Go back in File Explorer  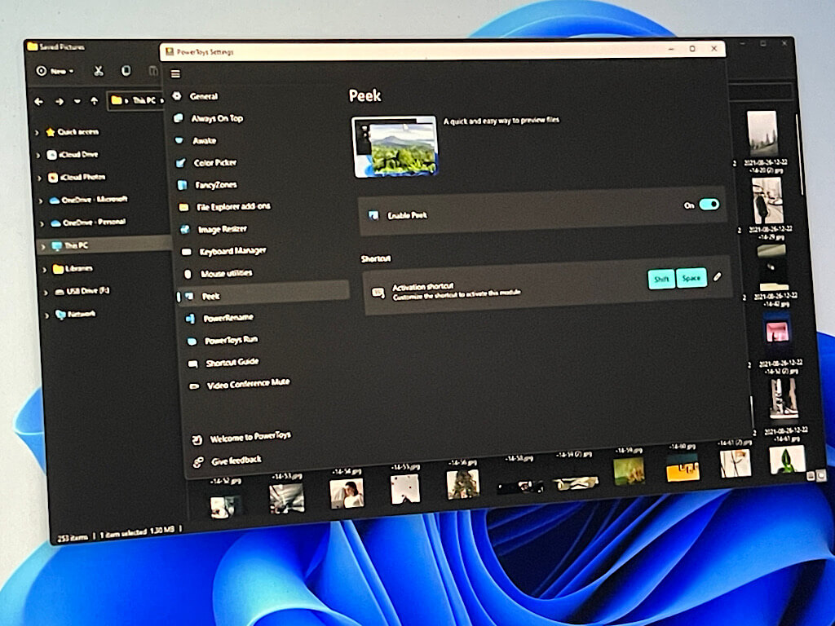coord(38,101)
